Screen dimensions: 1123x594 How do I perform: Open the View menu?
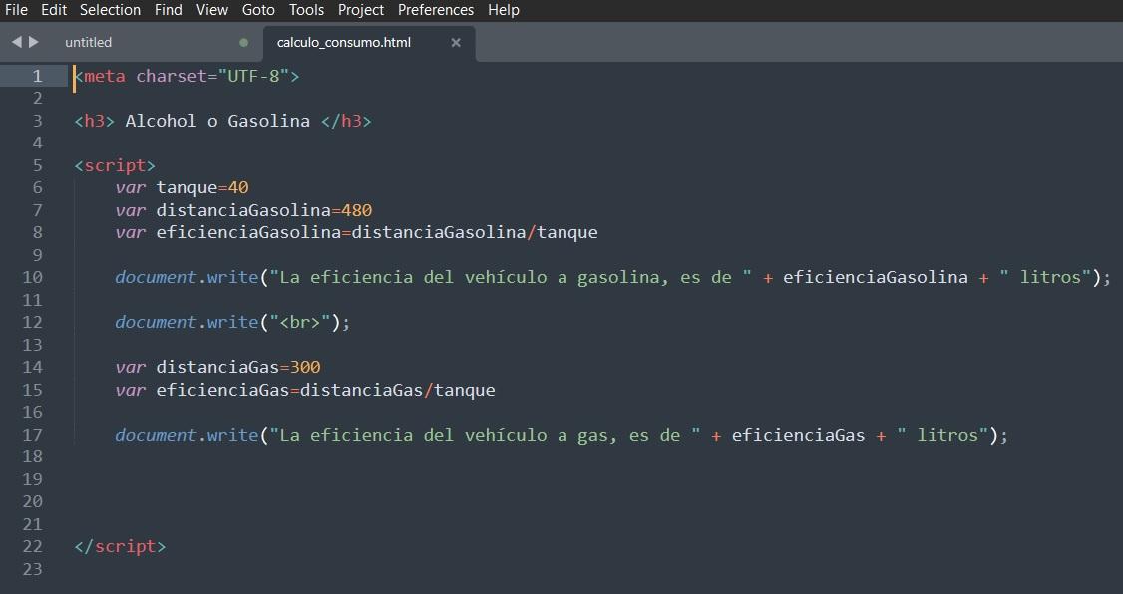tap(212, 10)
